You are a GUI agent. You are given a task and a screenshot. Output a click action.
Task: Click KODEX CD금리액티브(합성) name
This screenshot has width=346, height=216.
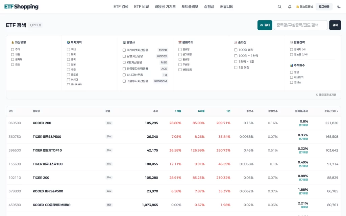[x=52, y=205]
